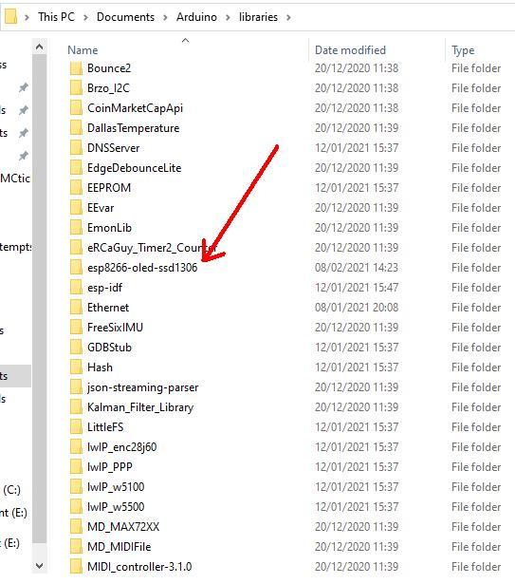Image resolution: width=515 pixels, height=584 pixels.
Task: Click the esp-idf folder icon
Action: click(76, 288)
